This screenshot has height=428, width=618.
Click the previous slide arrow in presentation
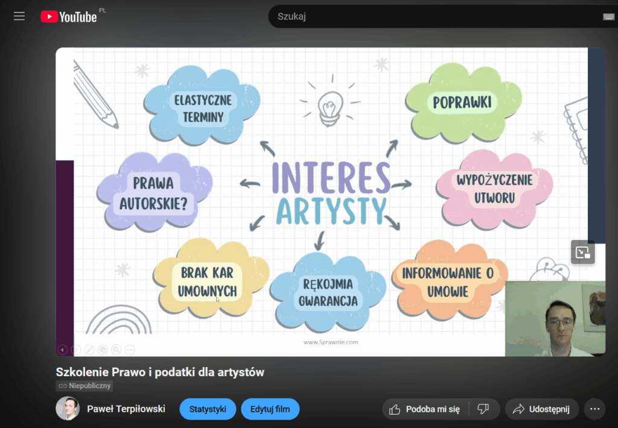point(63,350)
